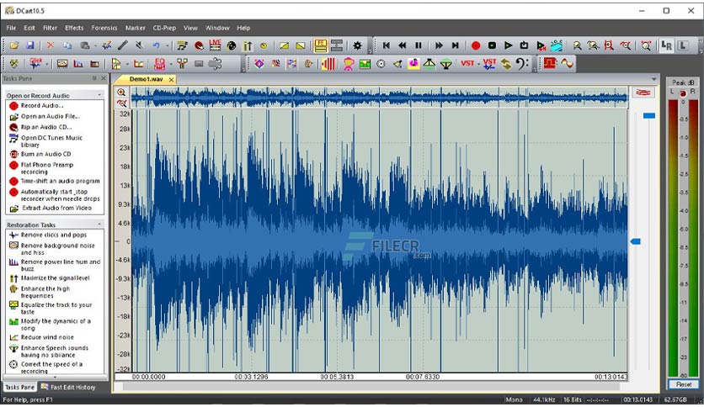Click the first red VST icon
The height and width of the screenshot is (407, 704).
[467, 64]
